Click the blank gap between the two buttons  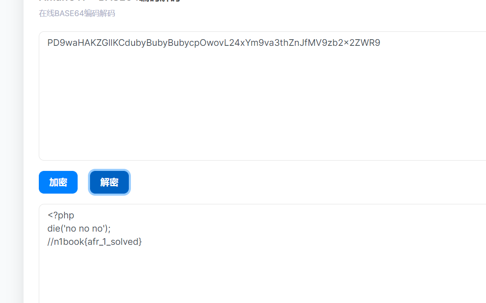click(x=83, y=182)
